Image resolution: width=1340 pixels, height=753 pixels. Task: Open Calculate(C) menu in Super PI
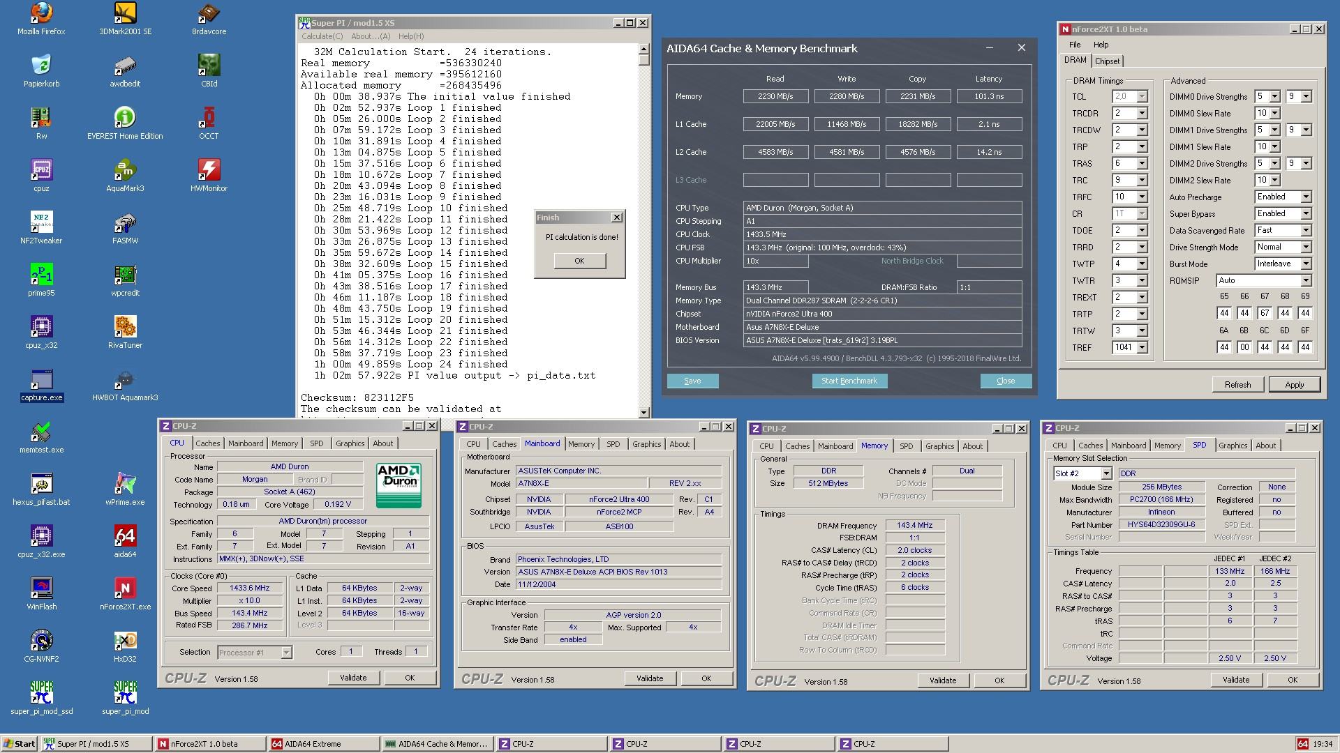click(322, 36)
